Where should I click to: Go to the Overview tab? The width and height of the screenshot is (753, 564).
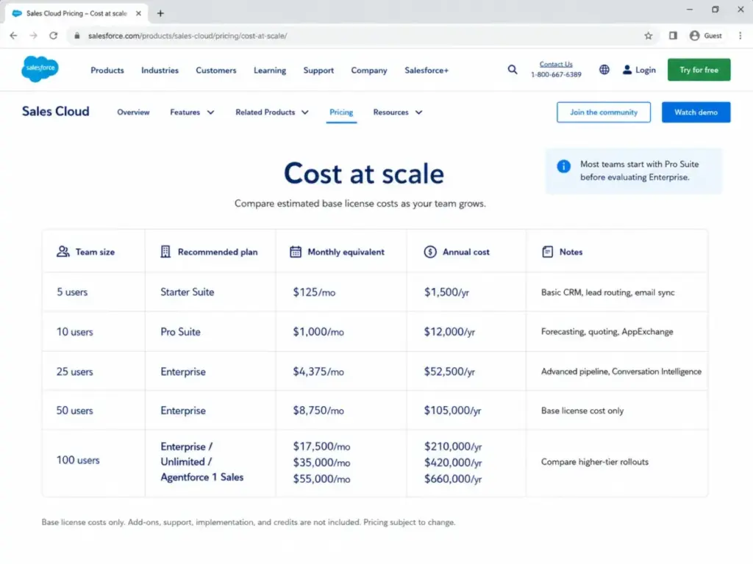coord(133,112)
